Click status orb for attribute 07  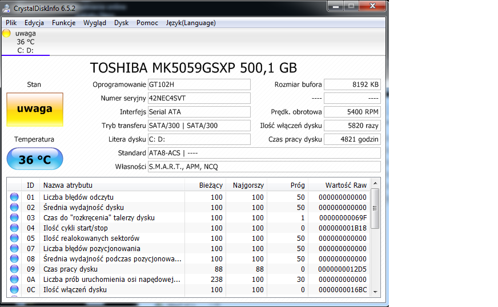point(14,248)
